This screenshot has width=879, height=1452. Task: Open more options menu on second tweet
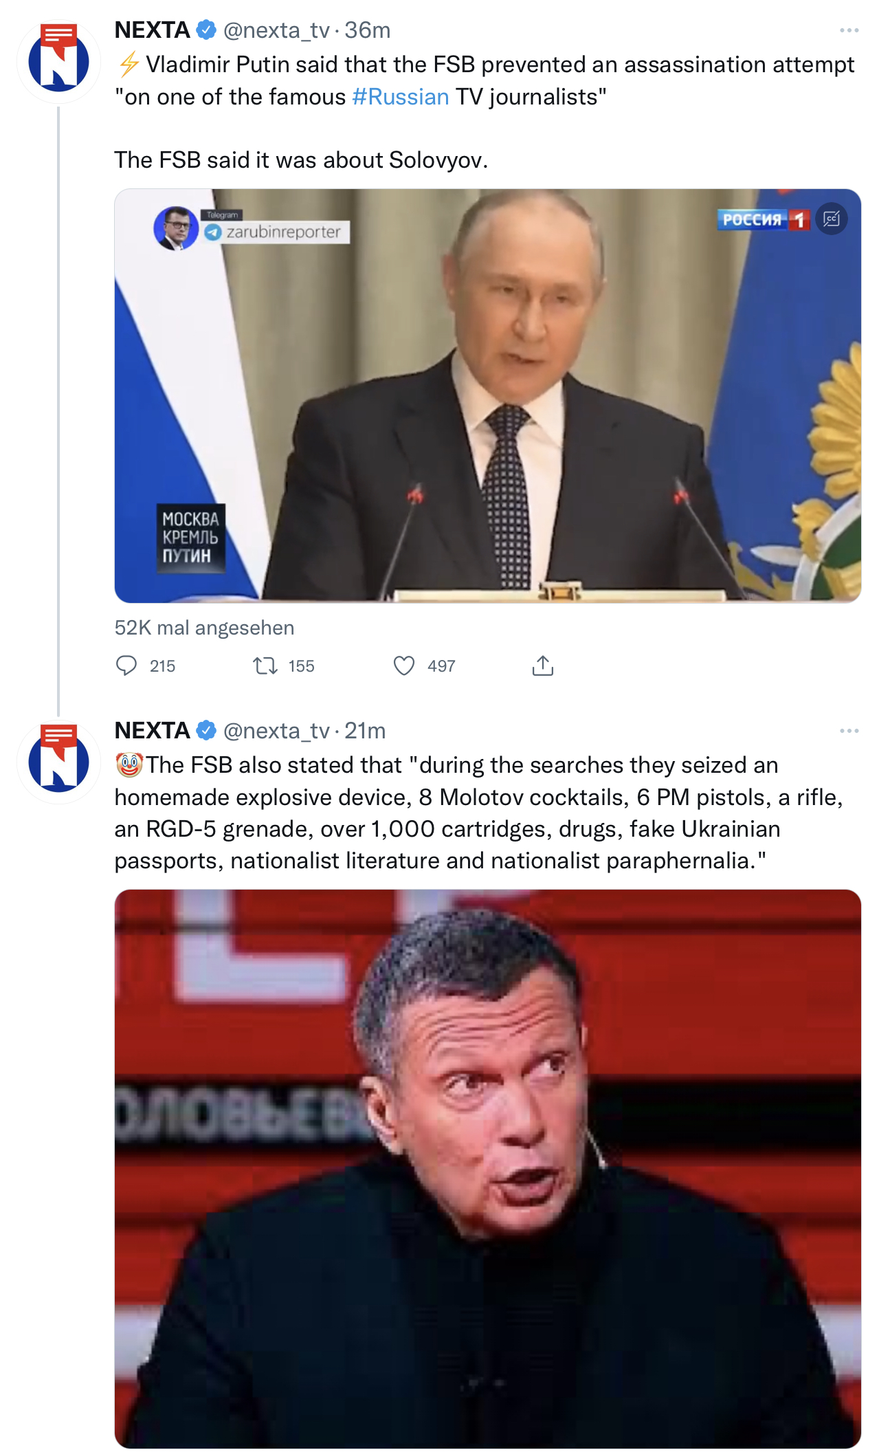pyautogui.click(x=849, y=730)
